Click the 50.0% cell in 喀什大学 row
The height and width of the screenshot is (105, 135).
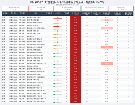tap(107, 63)
